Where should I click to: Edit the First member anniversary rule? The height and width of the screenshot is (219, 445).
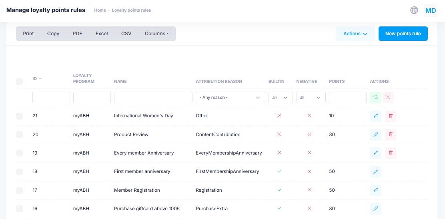point(375,172)
